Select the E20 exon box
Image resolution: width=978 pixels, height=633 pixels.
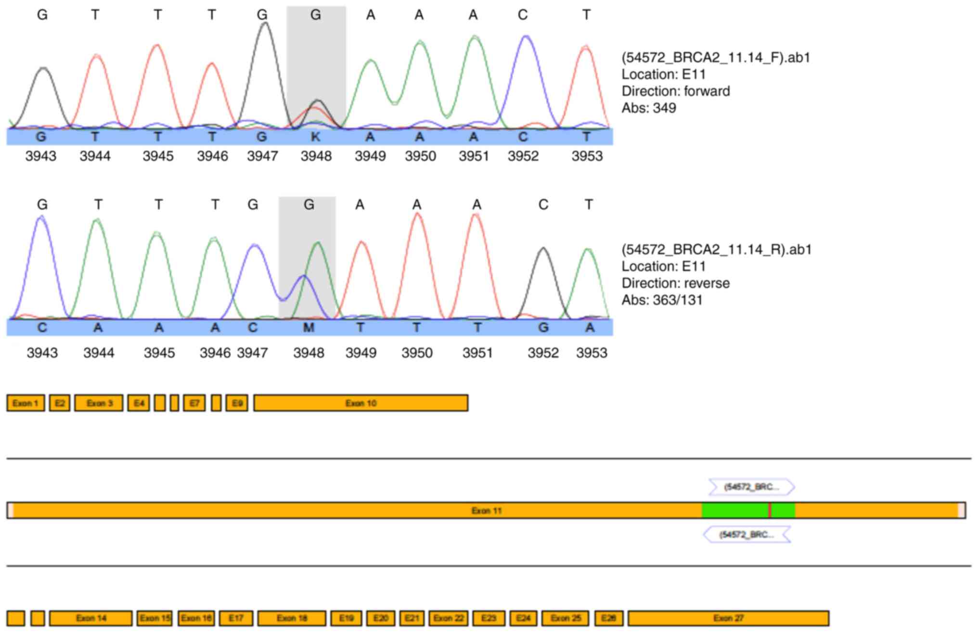tap(380, 618)
